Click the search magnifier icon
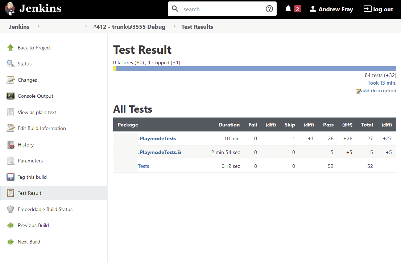Image resolution: width=401 pixels, height=262 pixels. [175, 9]
